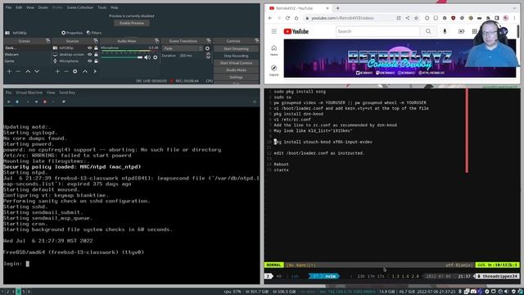Click the YouTube logo
524x295 pixels.
pyautogui.click(x=296, y=31)
